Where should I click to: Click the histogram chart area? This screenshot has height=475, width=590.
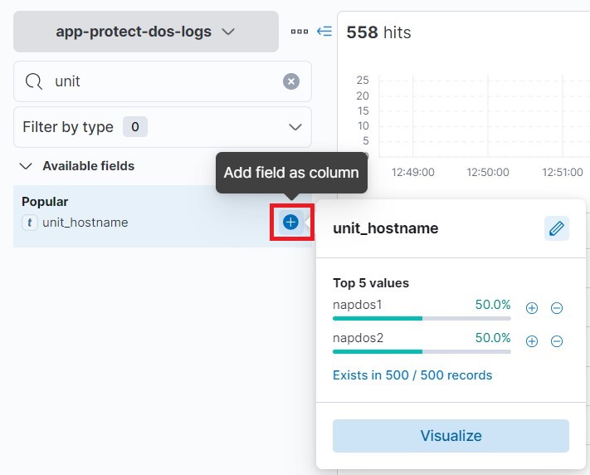click(x=485, y=116)
